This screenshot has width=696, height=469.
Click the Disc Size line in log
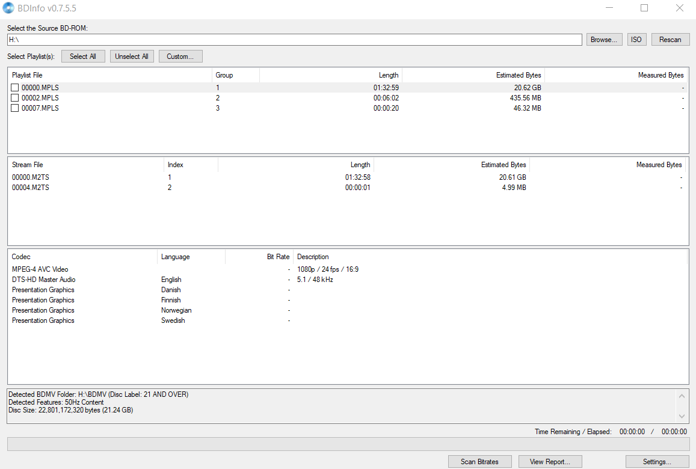click(71, 410)
